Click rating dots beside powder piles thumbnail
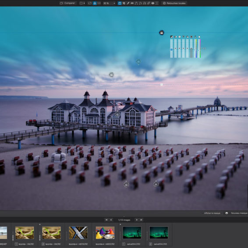Screen dimensions: 248x248 click(x=93, y=236)
